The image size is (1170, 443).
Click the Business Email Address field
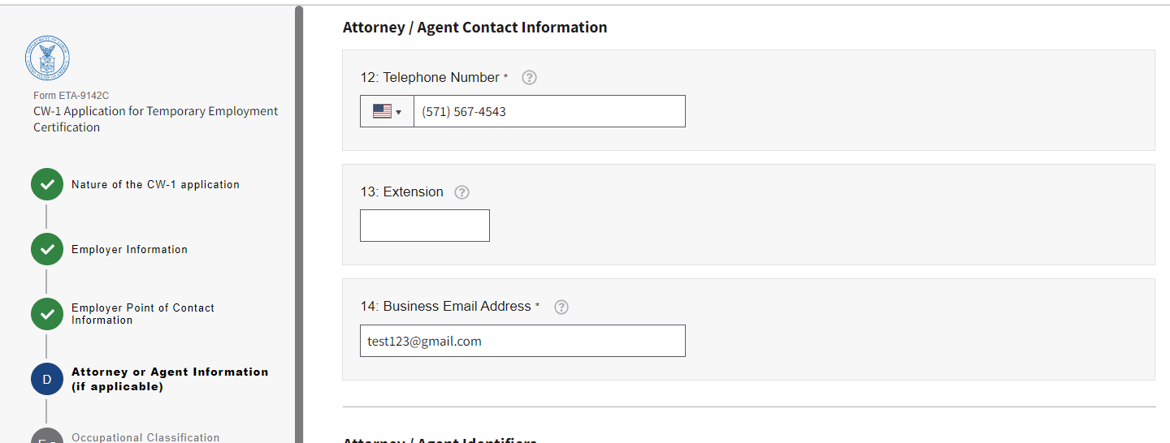point(522,341)
